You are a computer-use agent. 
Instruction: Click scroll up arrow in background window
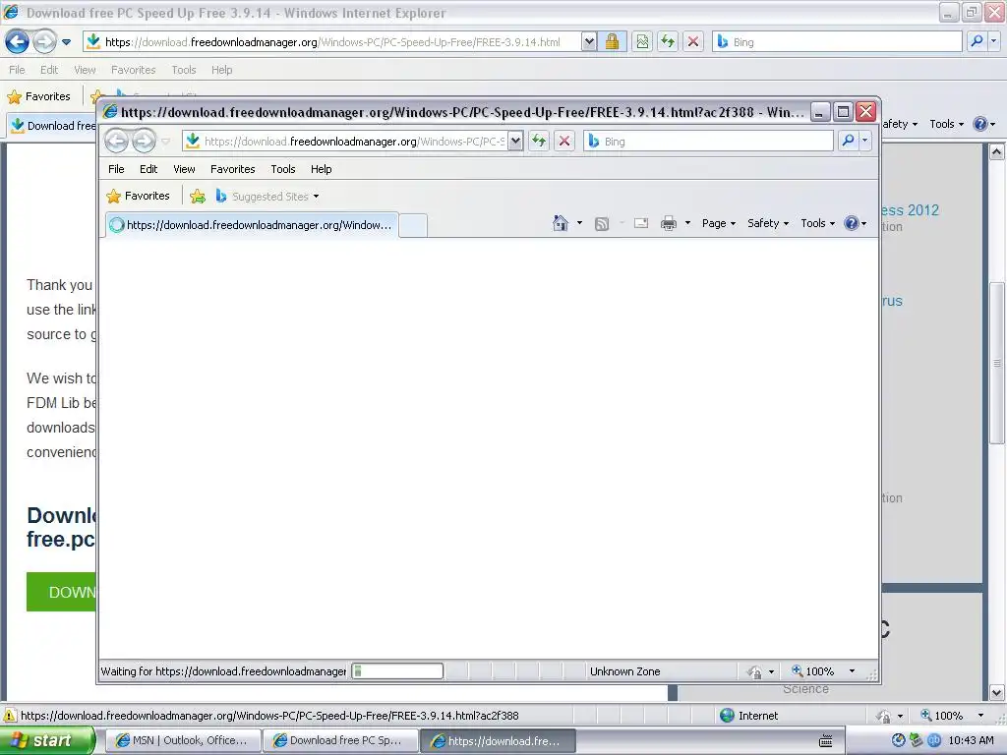pos(997,152)
